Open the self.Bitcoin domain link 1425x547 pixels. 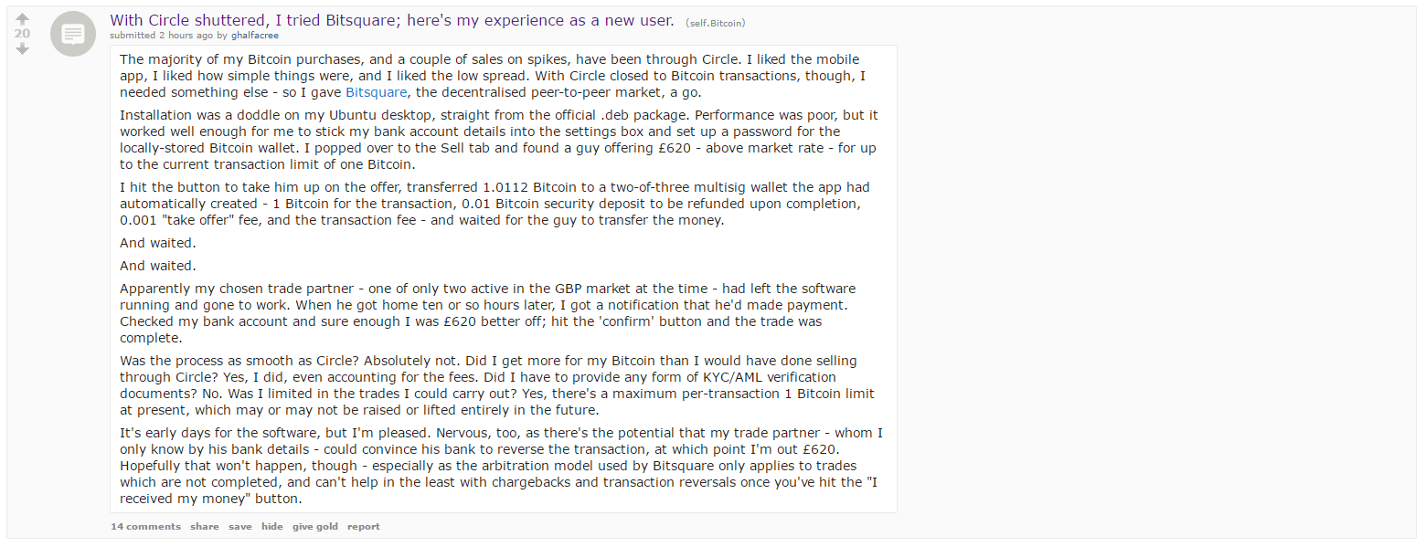pyautogui.click(x=714, y=22)
